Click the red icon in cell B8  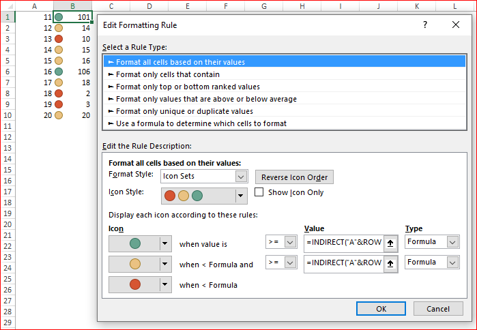tap(59, 93)
